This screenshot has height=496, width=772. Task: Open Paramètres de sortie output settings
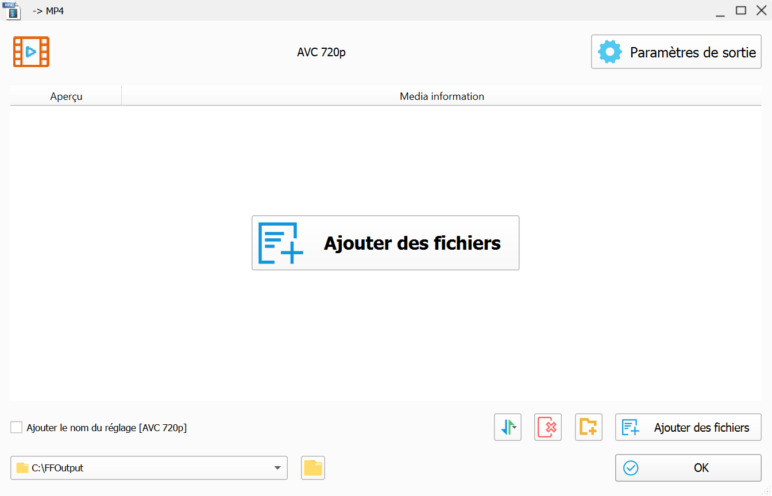[x=676, y=52]
